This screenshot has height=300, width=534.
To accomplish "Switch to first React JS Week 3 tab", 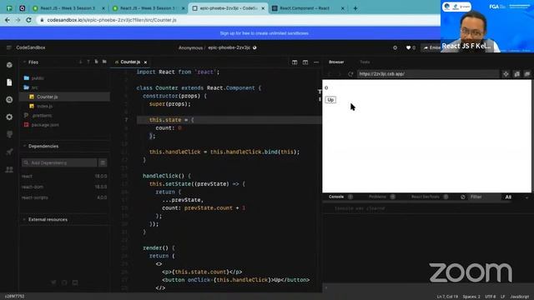I will (68, 8).
